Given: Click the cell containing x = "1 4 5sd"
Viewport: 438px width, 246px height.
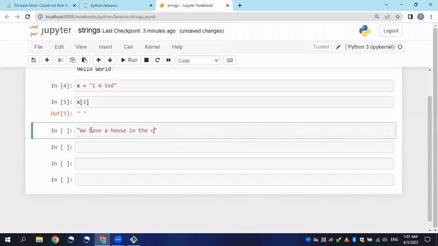Looking at the screenshot, I should click(234, 85).
